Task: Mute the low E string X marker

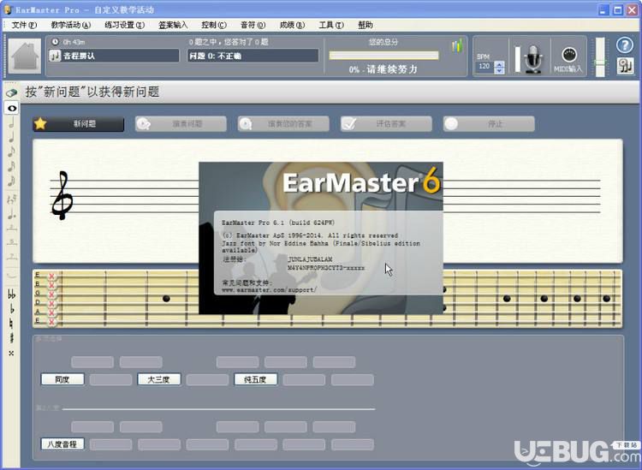Action: tap(51, 322)
